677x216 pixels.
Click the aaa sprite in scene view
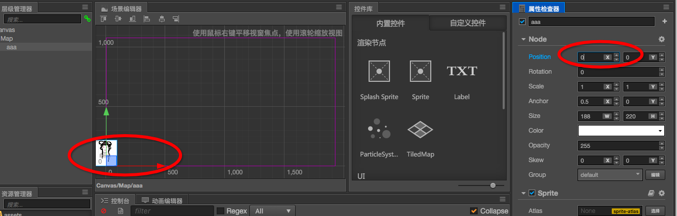[x=107, y=153]
